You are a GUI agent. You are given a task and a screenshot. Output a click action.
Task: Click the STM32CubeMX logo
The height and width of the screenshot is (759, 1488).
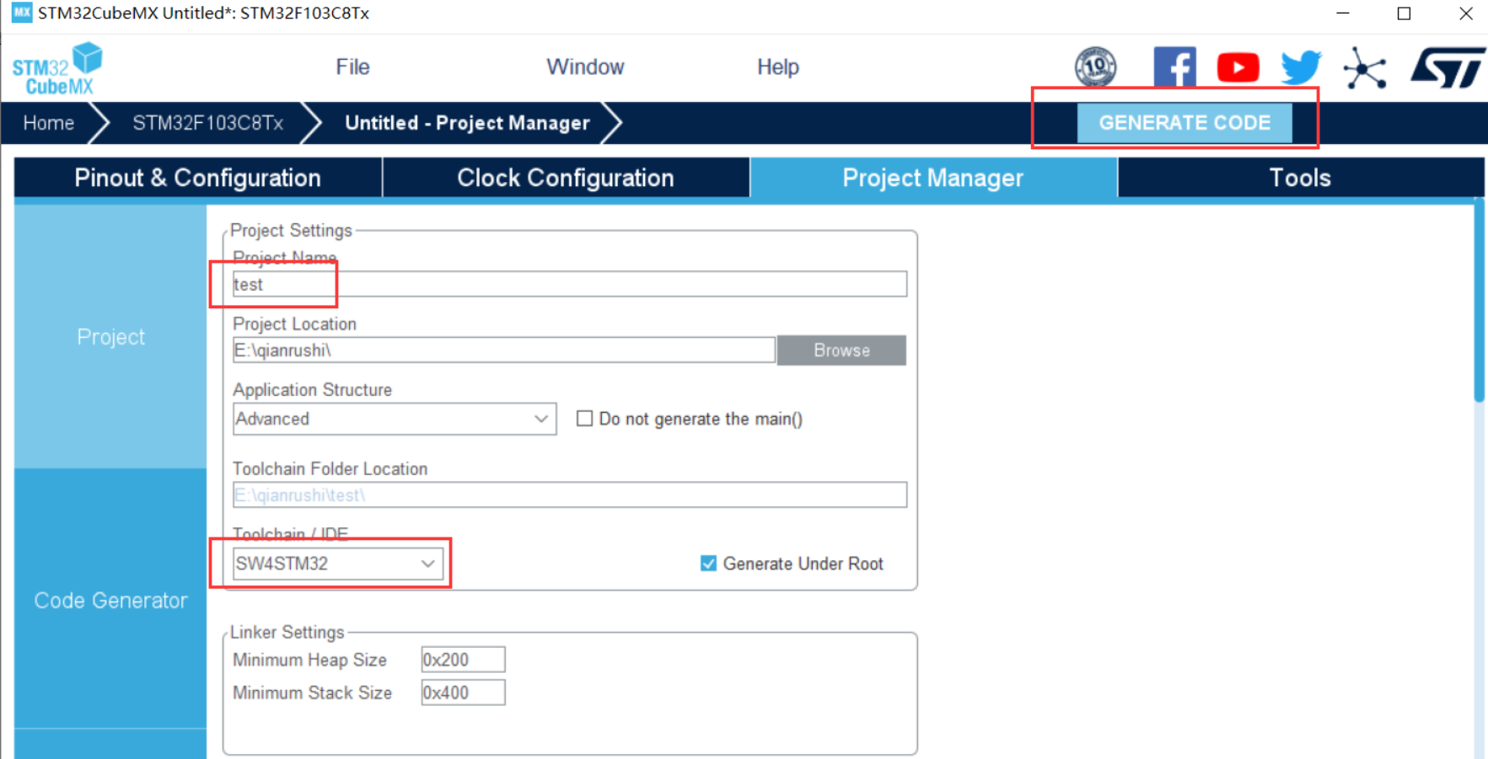coord(57,68)
